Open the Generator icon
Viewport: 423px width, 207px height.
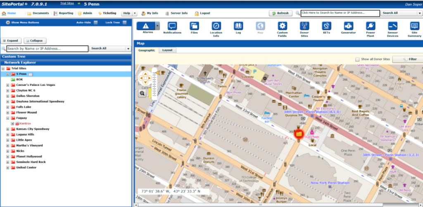click(x=349, y=26)
